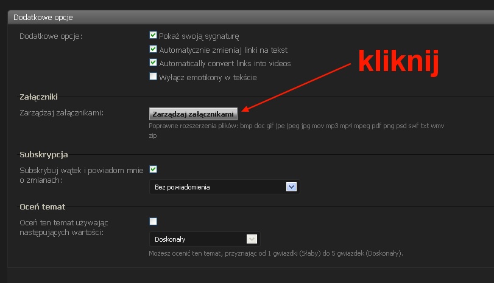Click the "Dodatkowe opcje" panel title bar
This screenshot has width=494, height=283.
pyautogui.click(x=43, y=18)
